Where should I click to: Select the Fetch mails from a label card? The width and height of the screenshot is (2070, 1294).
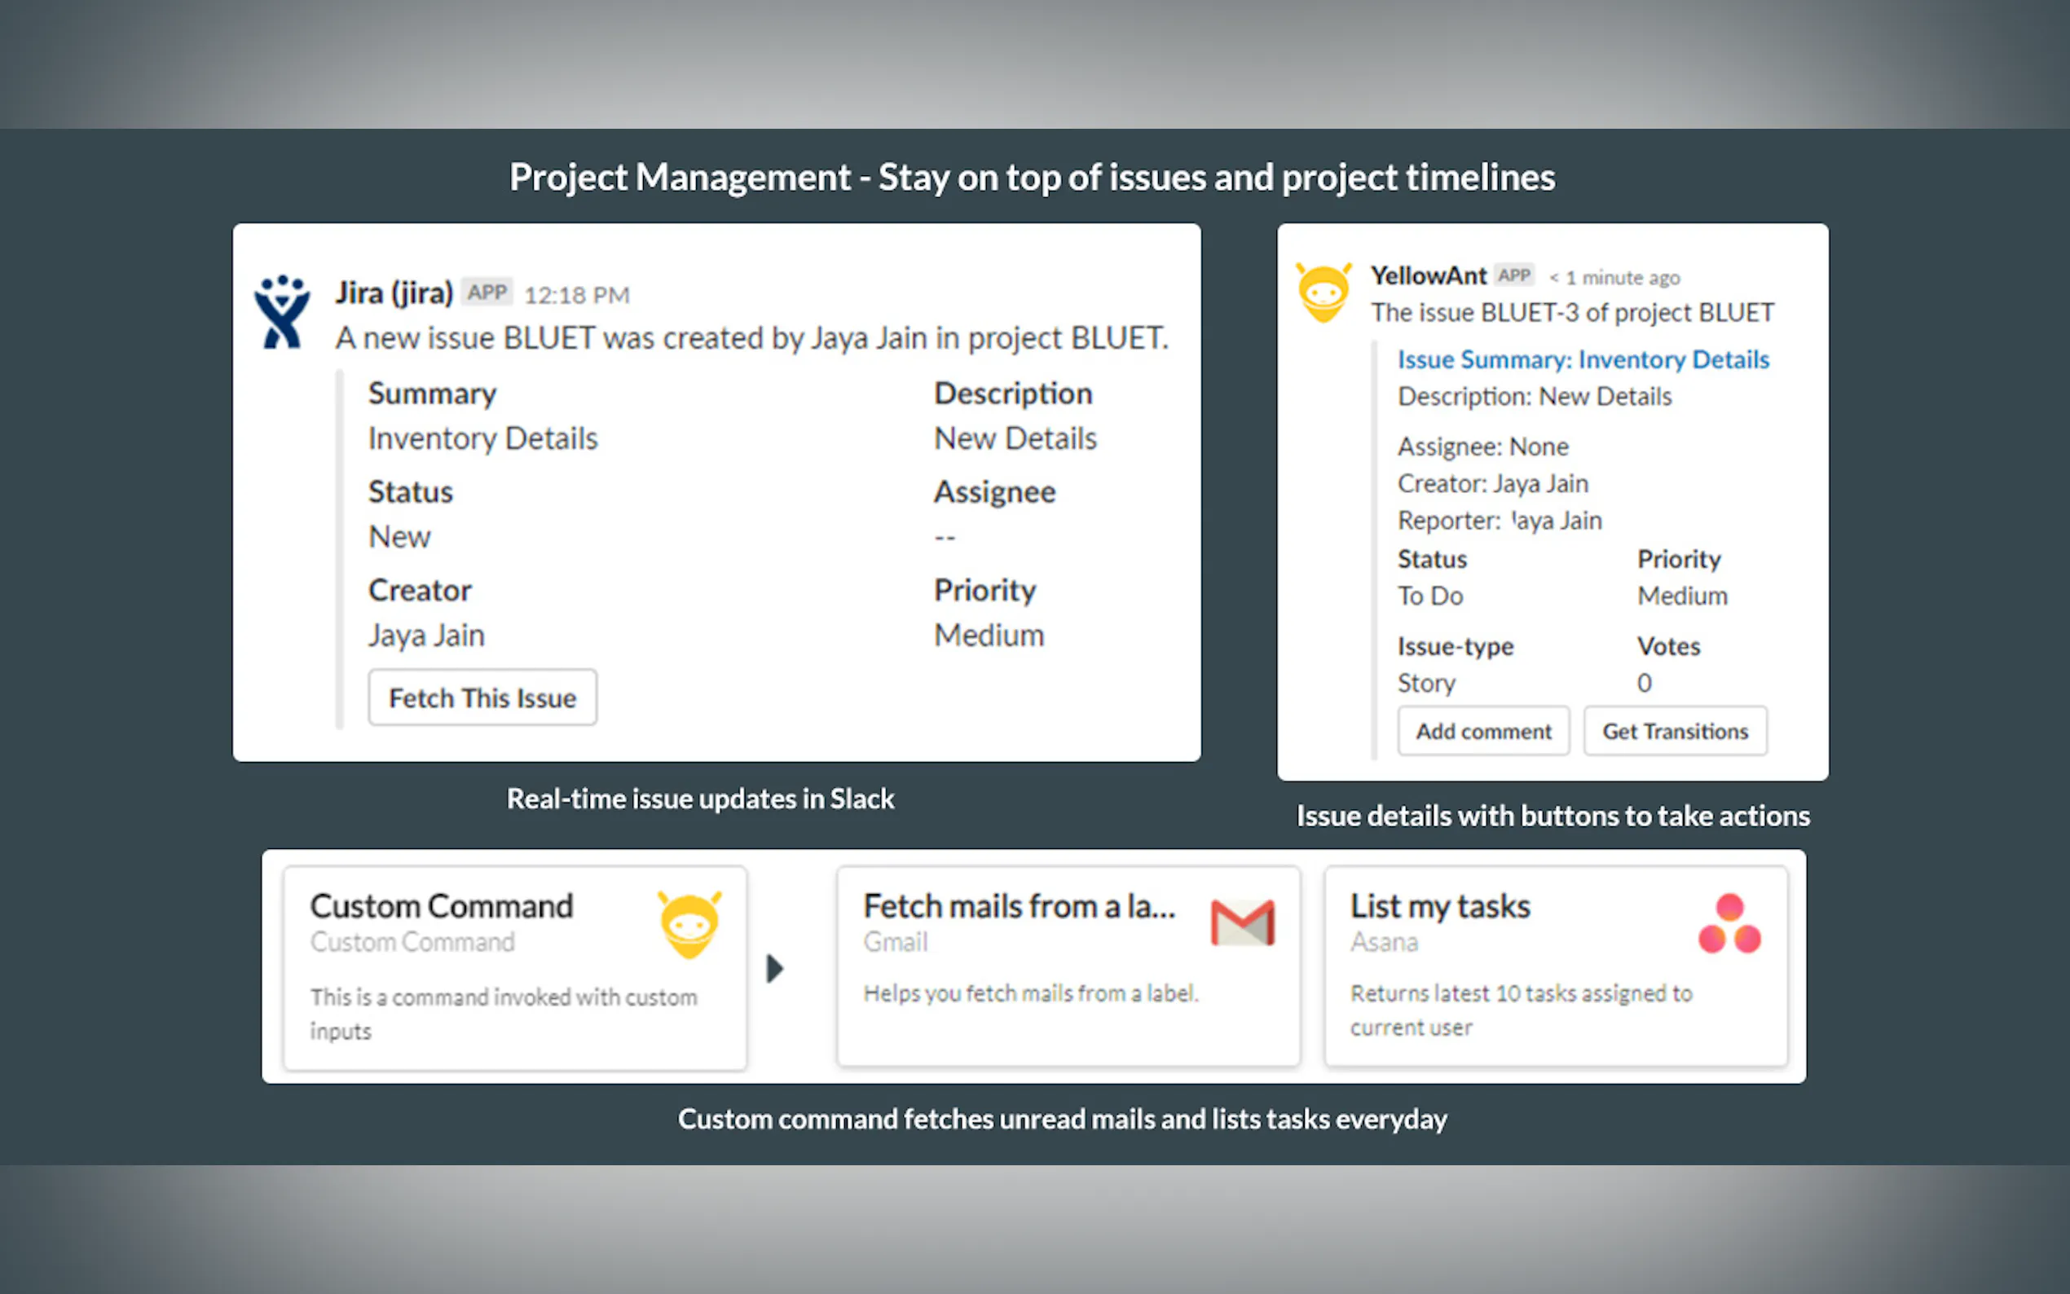pos(1067,966)
